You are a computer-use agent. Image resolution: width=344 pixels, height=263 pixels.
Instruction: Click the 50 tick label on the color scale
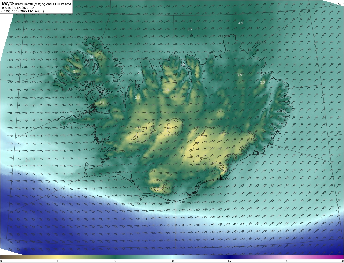click(342, 261)
